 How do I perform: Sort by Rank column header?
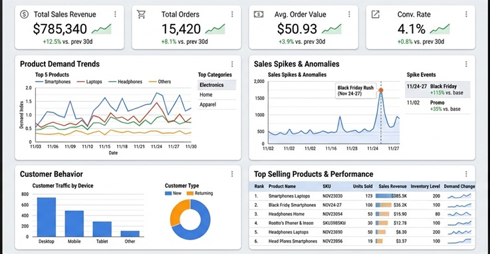(x=259, y=186)
